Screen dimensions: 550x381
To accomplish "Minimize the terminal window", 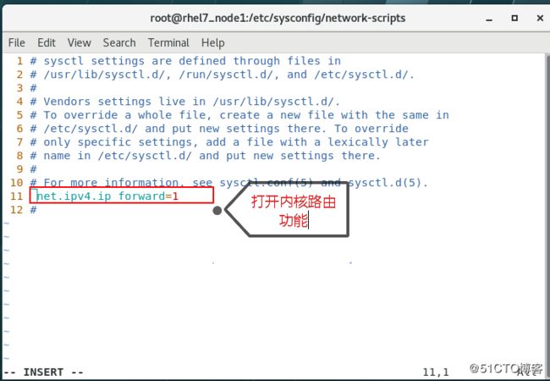I will pos(489,19).
